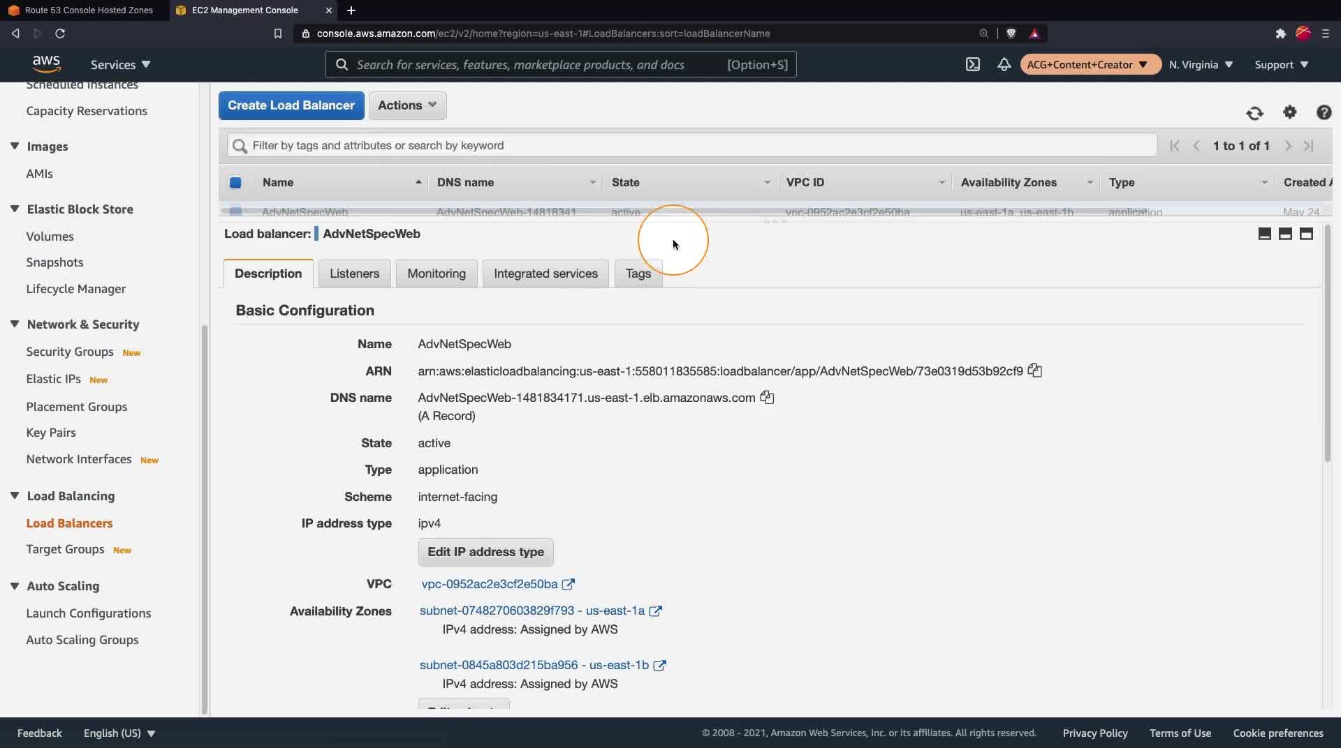Copy the load balancer DNS name
Screen dimensions: 1341x748
pos(767,397)
